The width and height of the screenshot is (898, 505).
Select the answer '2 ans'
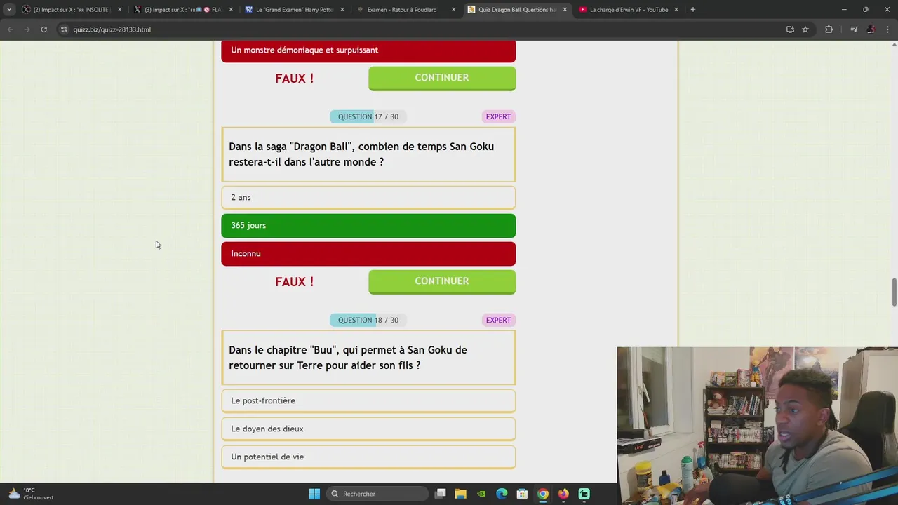pos(368,197)
